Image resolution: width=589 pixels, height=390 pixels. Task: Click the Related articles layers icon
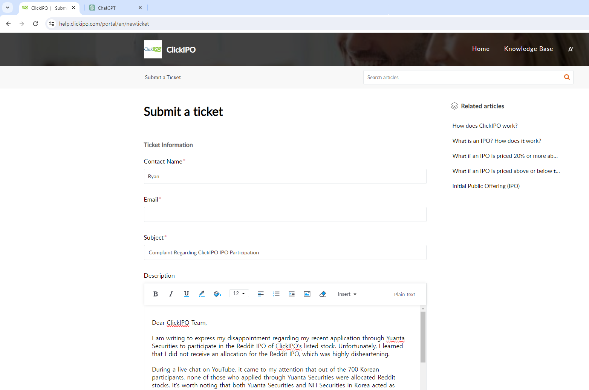tap(454, 106)
